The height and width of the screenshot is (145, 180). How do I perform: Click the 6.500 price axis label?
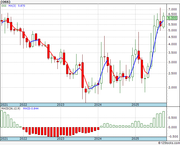(172, 14)
